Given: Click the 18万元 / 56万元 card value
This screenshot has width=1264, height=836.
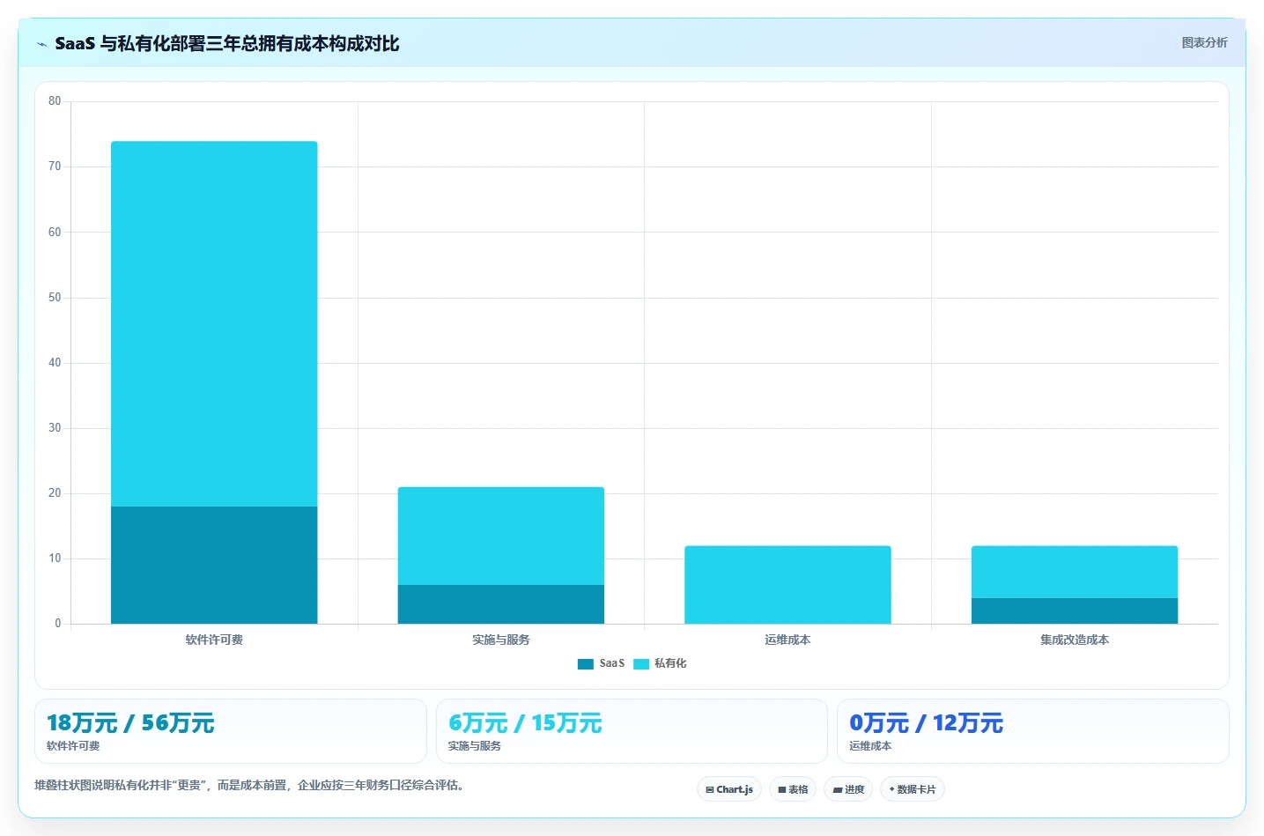Looking at the screenshot, I should (x=130, y=723).
